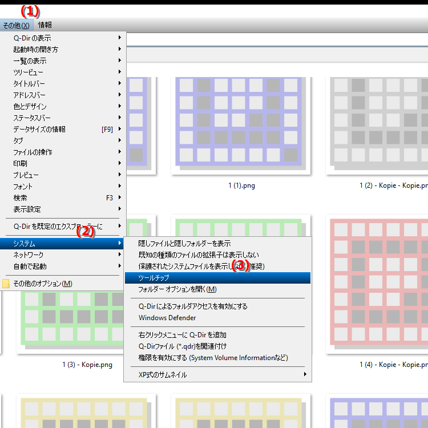Expand the XP式のサムネイル submenu

217,375
